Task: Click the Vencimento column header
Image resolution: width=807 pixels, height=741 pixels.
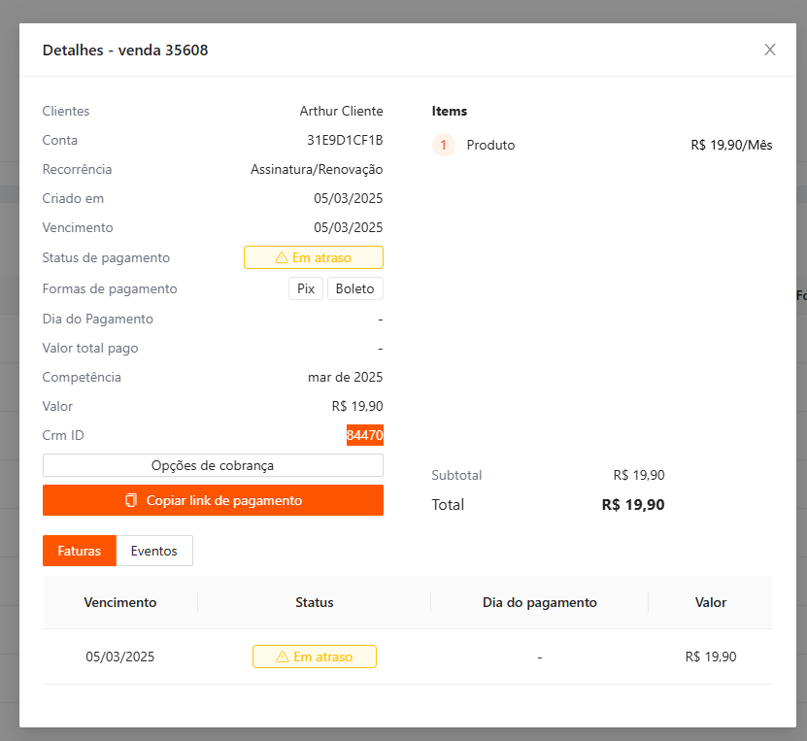Action: pos(120,602)
